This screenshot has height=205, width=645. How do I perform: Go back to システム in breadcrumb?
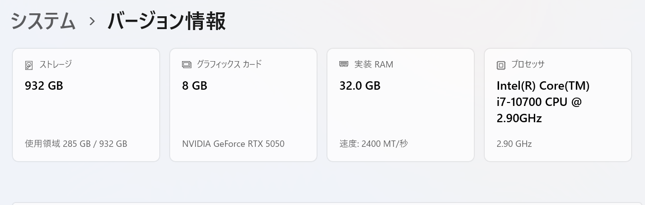pos(43,22)
